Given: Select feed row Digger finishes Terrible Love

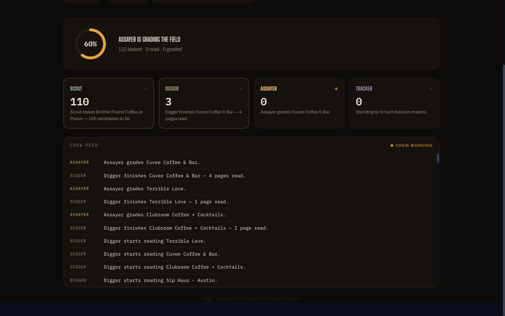Looking at the screenshot, I should (x=250, y=202).
